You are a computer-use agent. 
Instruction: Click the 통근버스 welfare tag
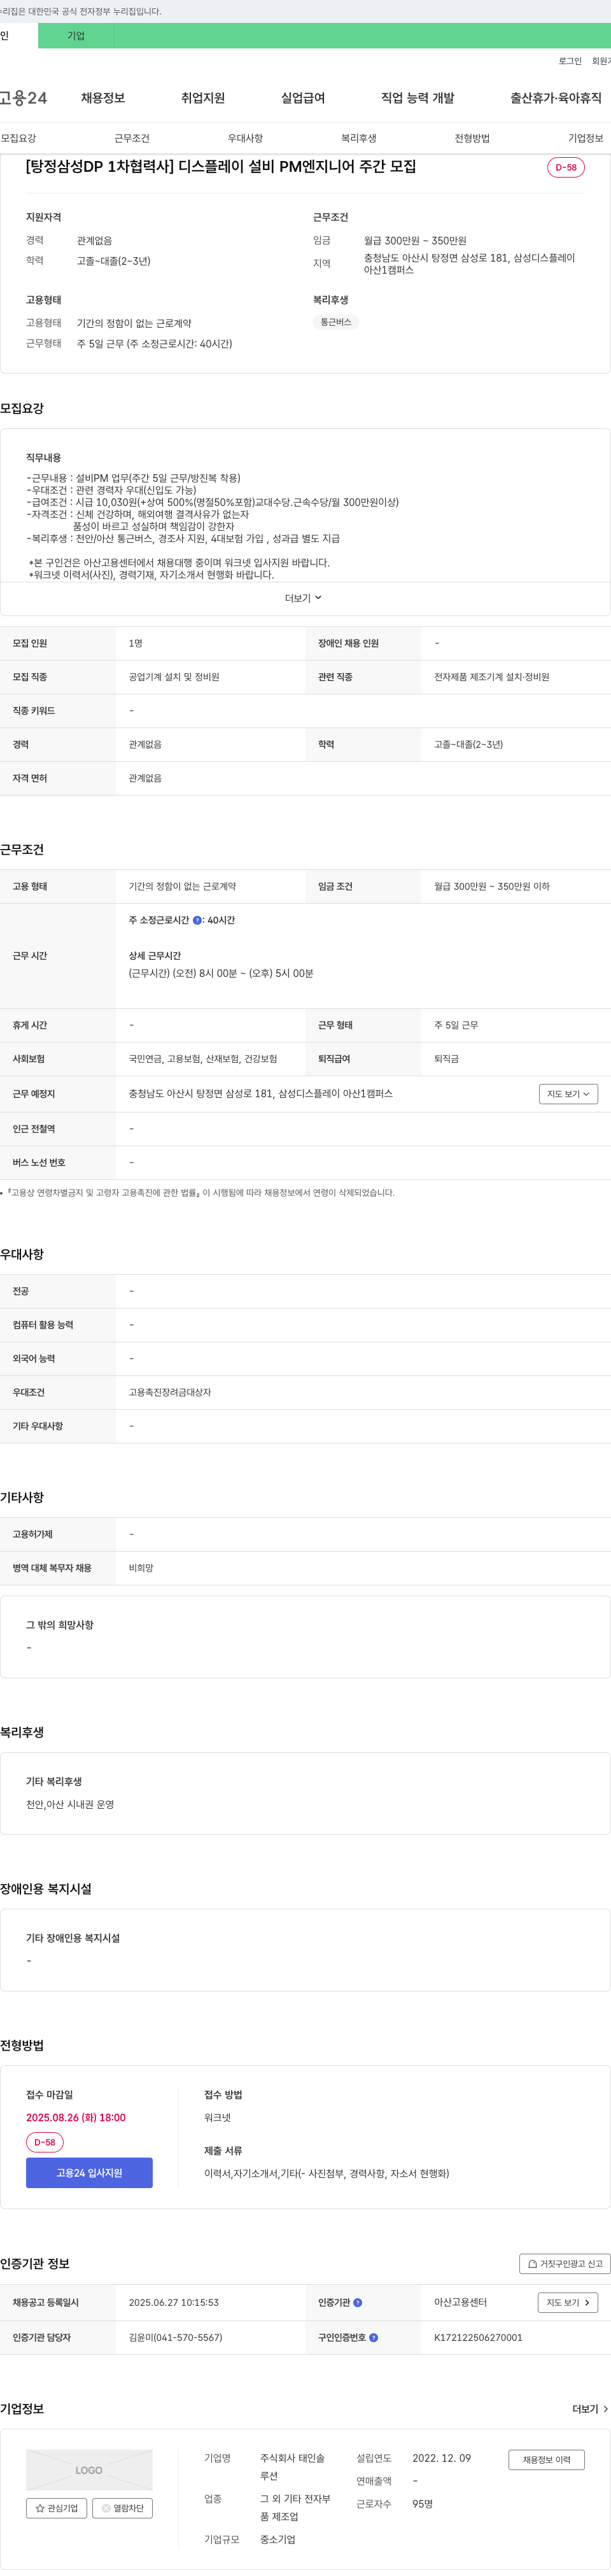coord(335,322)
